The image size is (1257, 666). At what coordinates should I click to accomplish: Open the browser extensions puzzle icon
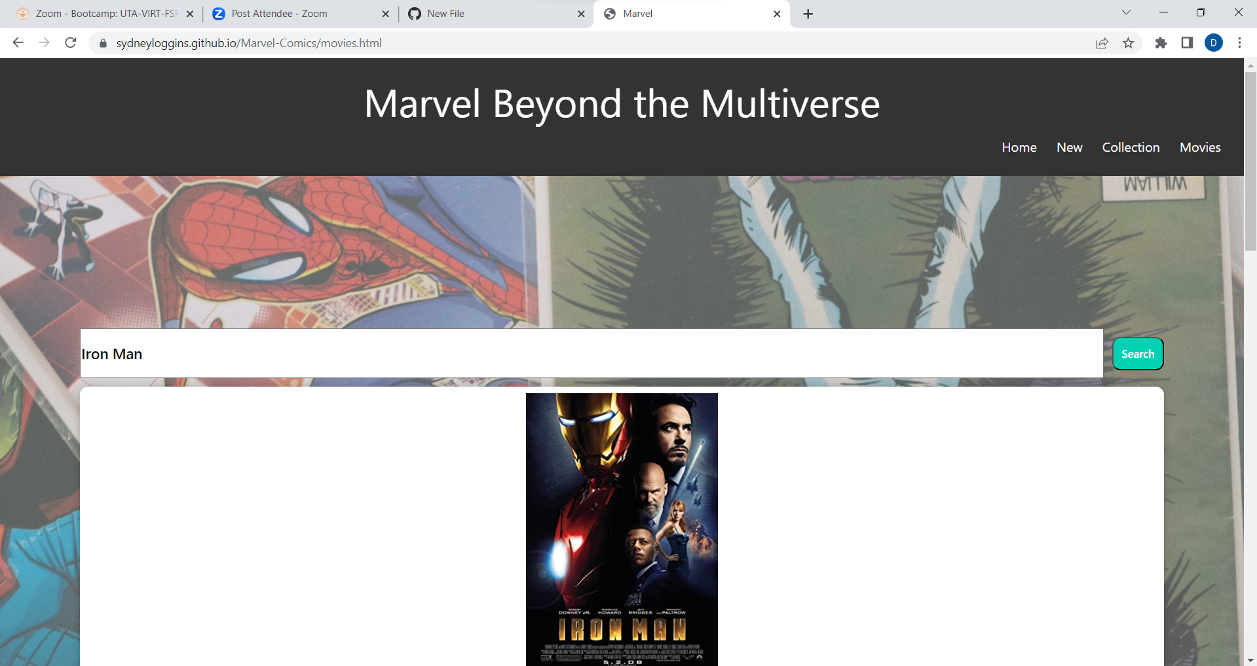1161,43
